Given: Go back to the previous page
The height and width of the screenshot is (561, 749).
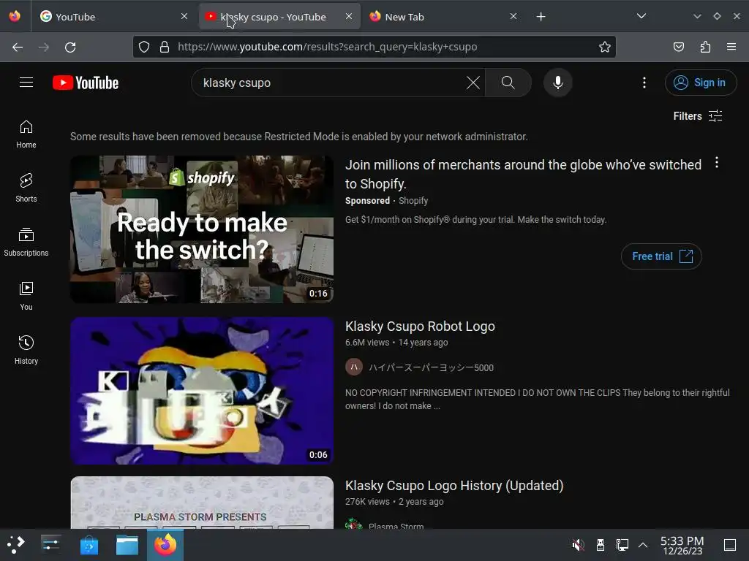Looking at the screenshot, I should pos(18,47).
